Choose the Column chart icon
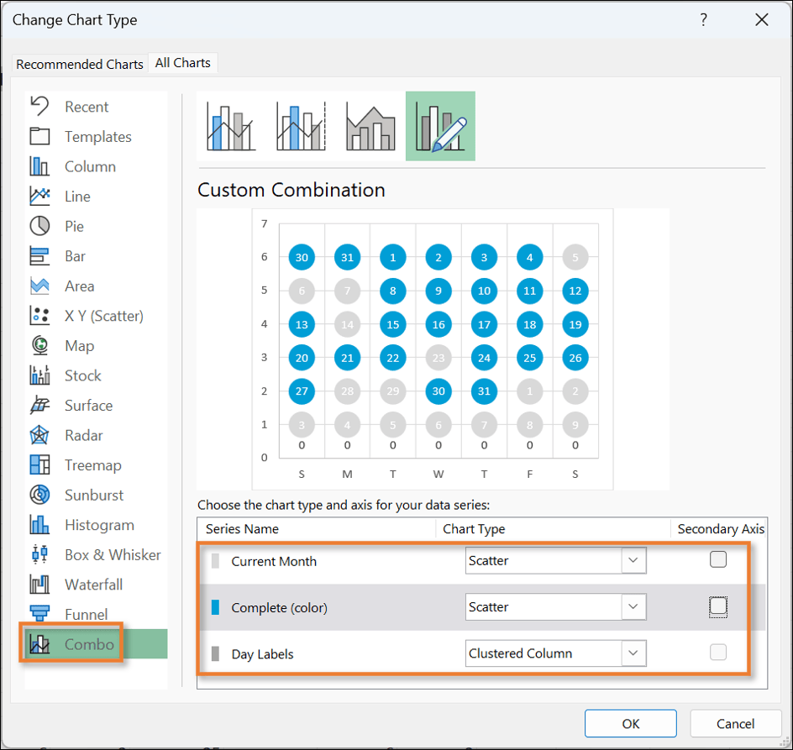This screenshot has width=793, height=750. (x=39, y=166)
